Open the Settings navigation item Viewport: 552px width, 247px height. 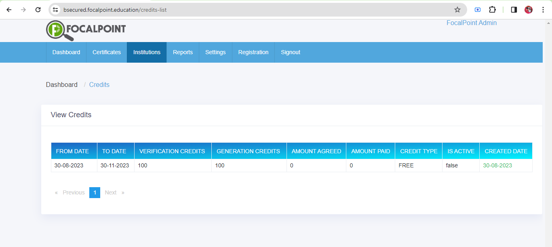point(215,52)
